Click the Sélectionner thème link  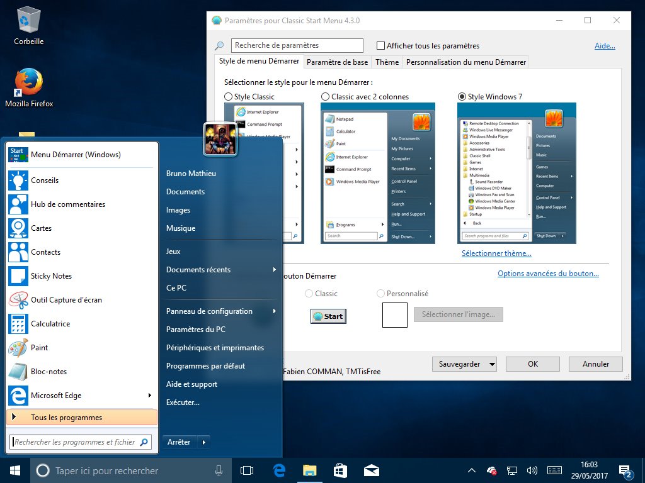point(497,253)
